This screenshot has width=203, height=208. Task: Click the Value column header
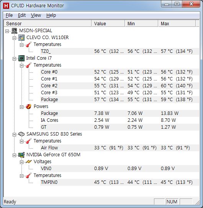click(x=108, y=24)
